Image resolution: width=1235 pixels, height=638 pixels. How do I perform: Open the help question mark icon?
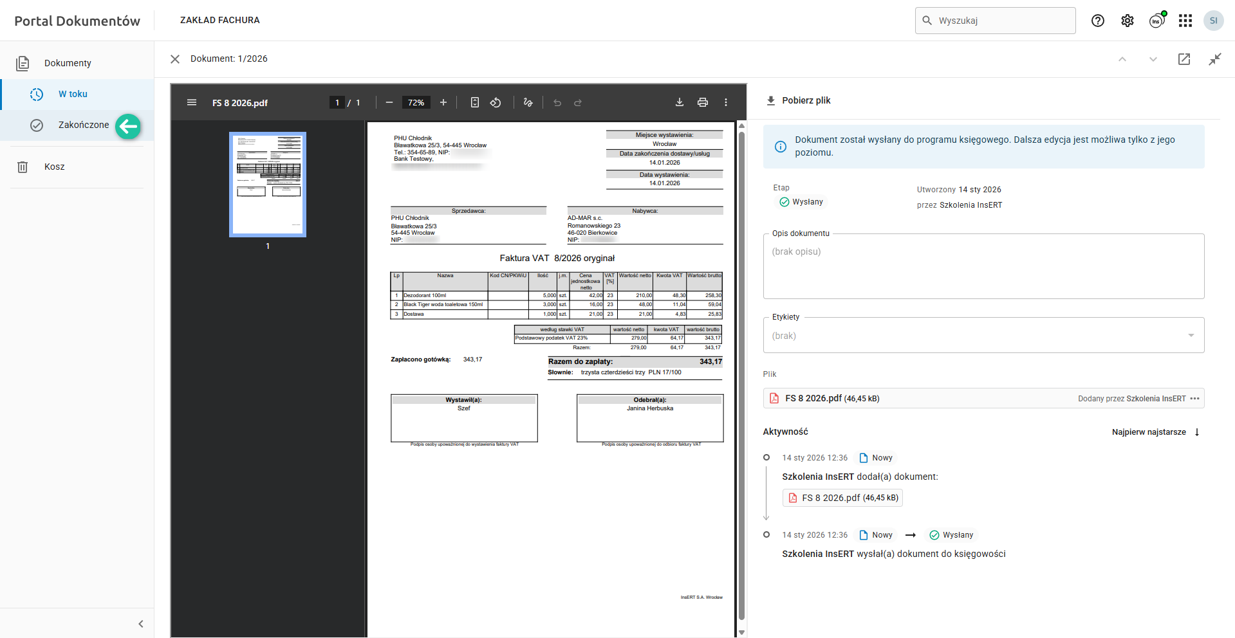coord(1098,21)
